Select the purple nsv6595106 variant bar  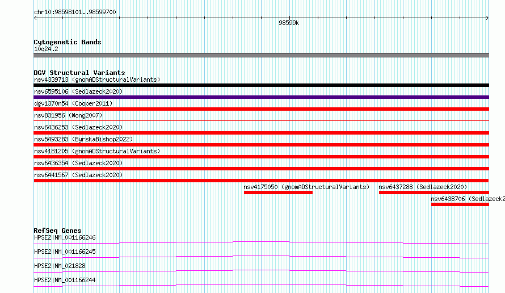coord(261,97)
